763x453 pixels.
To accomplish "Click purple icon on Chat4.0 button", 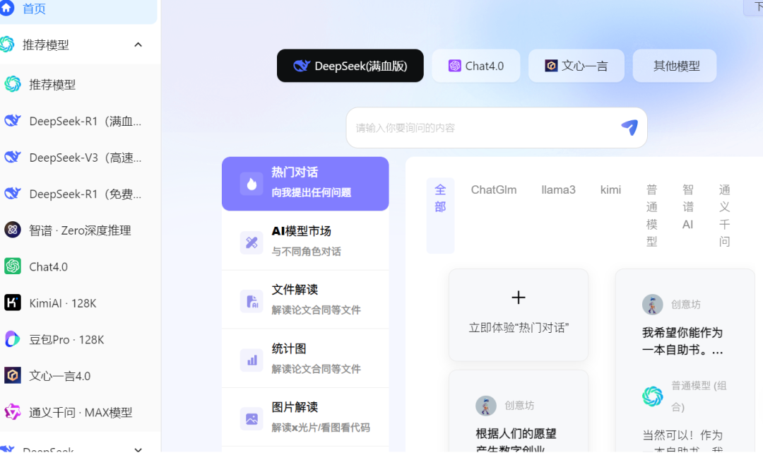I will (x=455, y=66).
